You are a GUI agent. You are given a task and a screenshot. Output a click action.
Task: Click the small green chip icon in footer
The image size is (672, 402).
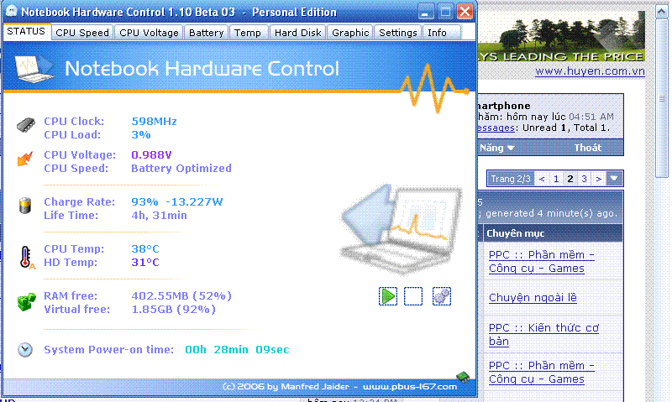coord(462,377)
